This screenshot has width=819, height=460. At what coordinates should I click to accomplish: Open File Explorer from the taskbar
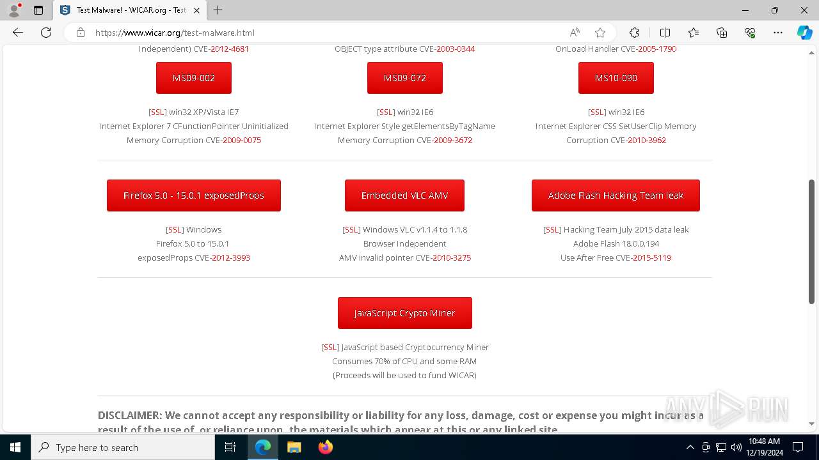294,447
